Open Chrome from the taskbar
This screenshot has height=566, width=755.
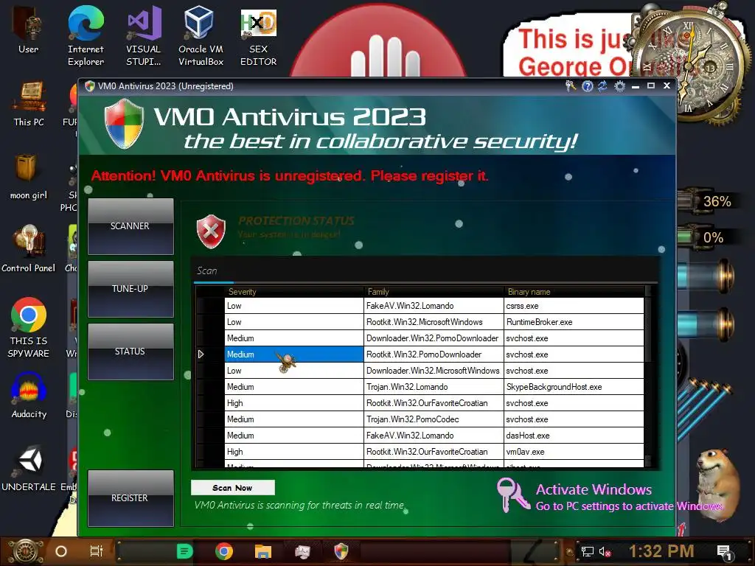(x=224, y=551)
